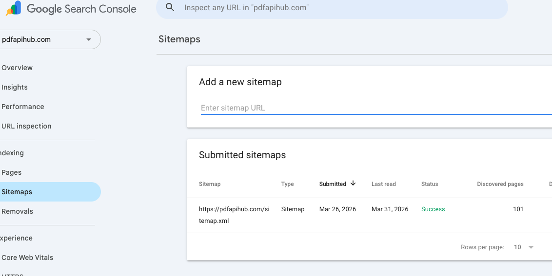552x276 pixels.
Task: Sort by the Submitted column header
Action: [x=333, y=184]
